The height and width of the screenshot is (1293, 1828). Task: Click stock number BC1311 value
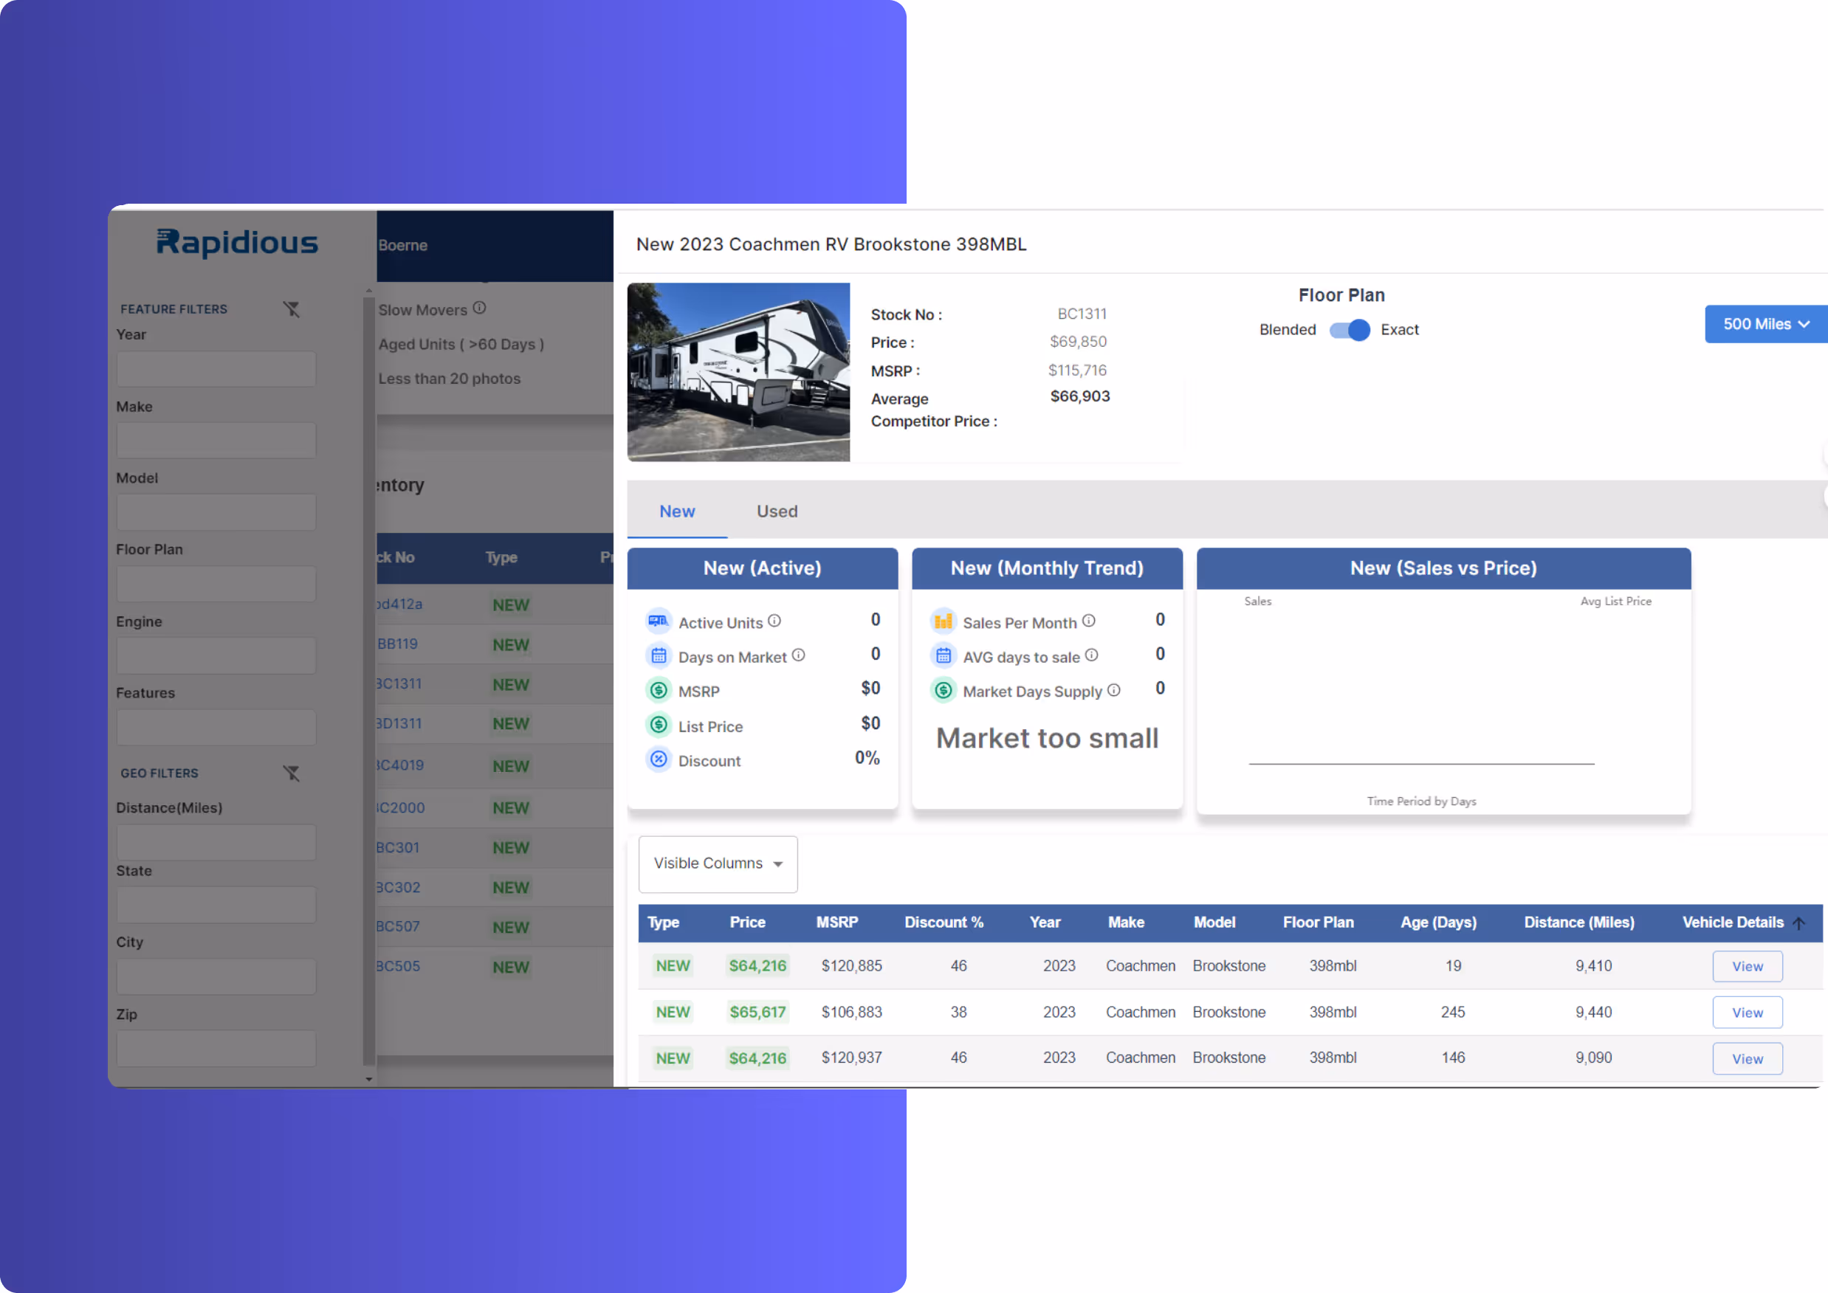click(1082, 314)
